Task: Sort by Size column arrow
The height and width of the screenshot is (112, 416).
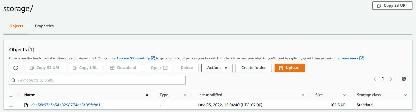Action: [x=344, y=95]
